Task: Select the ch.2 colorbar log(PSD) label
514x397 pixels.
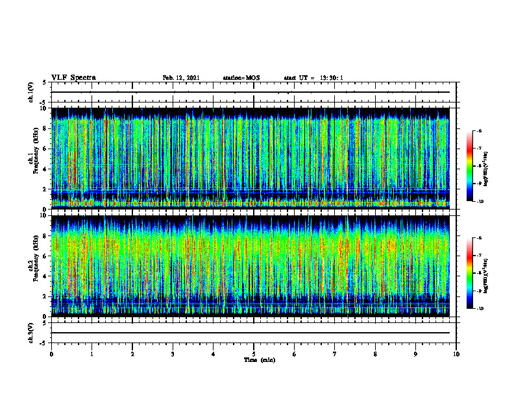Action: tap(486, 276)
